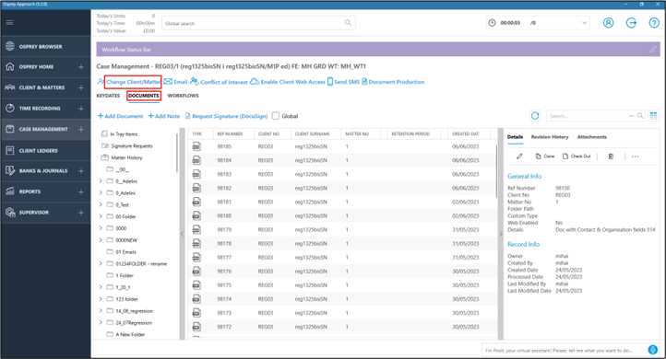Click the documents search magnifier icon

(x=640, y=116)
